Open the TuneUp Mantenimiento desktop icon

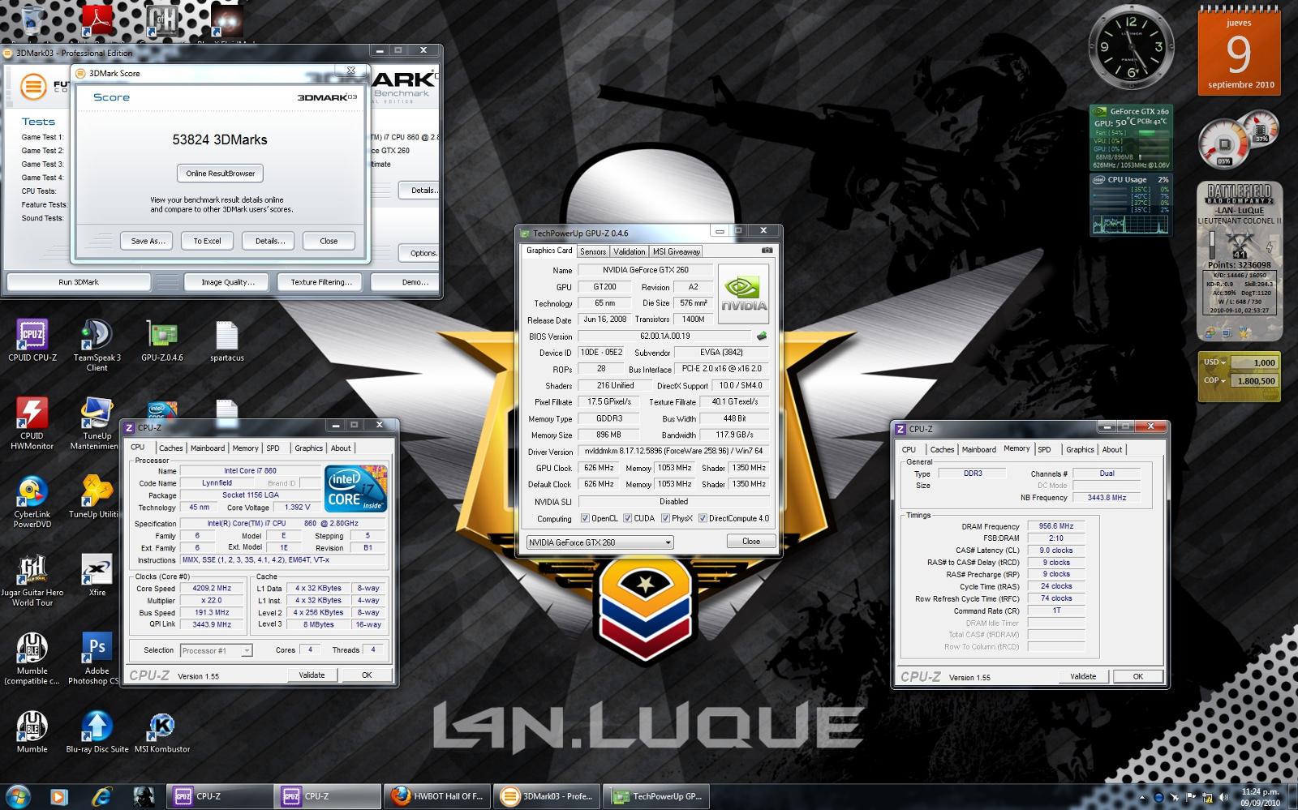pos(96,423)
